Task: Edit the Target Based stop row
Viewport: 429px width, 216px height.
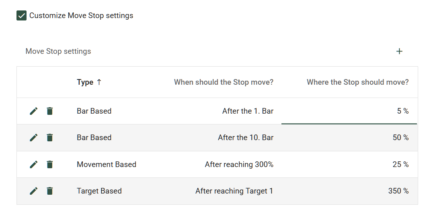Action: coord(34,191)
